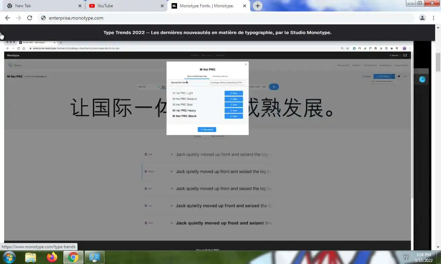Viewport: 441px width, 264px height.
Task: Click the inner browser reload icon
Action: (18, 48)
